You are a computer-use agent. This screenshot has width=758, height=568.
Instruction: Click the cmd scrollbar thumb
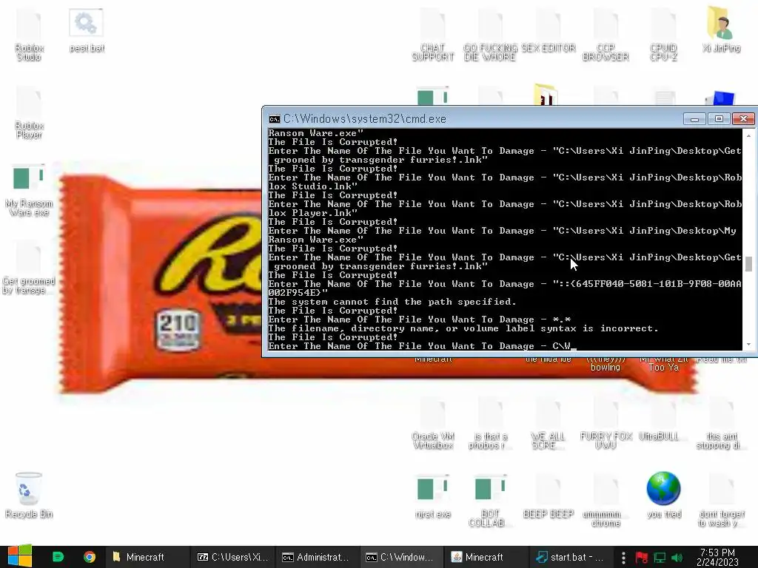coord(749,264)
